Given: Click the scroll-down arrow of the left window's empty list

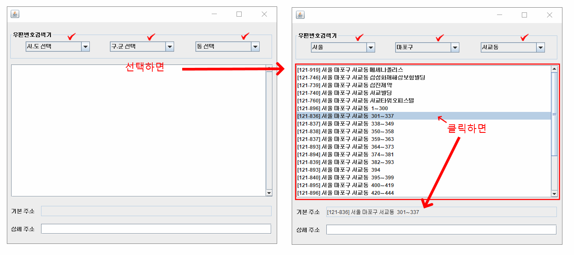Looking at the screenshot, I should pyautogui.click(x=269, y=193).
